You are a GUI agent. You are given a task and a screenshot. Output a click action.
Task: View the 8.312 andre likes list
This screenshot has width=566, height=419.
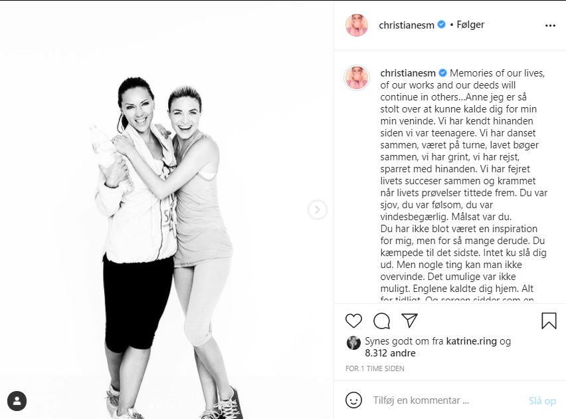(x=390, y=353)
